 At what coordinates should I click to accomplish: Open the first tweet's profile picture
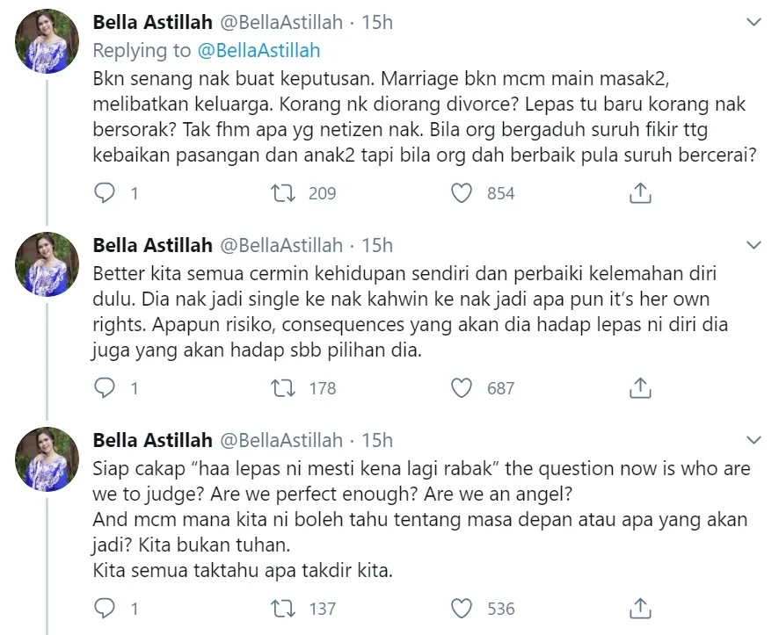(49, 42)
